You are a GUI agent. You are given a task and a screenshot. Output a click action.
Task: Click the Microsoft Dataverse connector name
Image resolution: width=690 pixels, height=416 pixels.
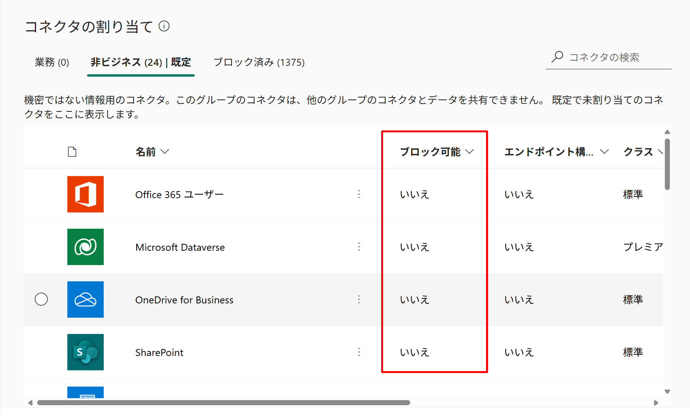180,247
